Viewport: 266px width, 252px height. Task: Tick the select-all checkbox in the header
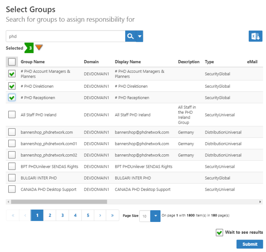(12, 62)
